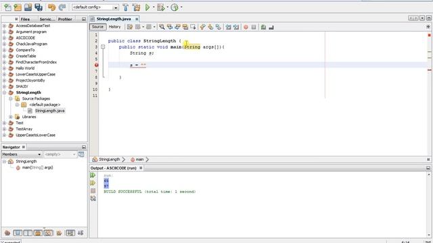The width and height of the screenshot is (433, 243).
Task: Select the Hallo World project
Action: pyautogui.click(x=25, y=68)
